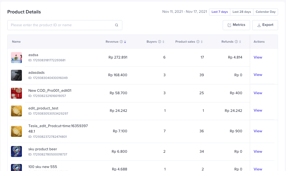Click the search magnifier icon
This screenshot has width=286, height=171.
117,25
